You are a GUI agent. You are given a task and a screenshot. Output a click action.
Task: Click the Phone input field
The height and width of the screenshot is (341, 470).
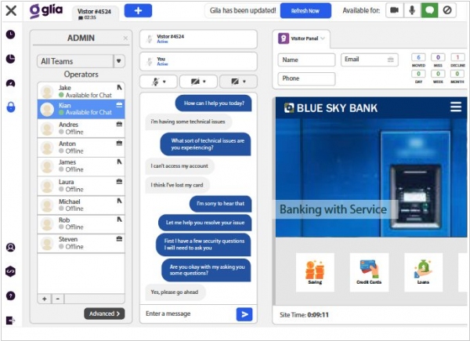[306, 79]
